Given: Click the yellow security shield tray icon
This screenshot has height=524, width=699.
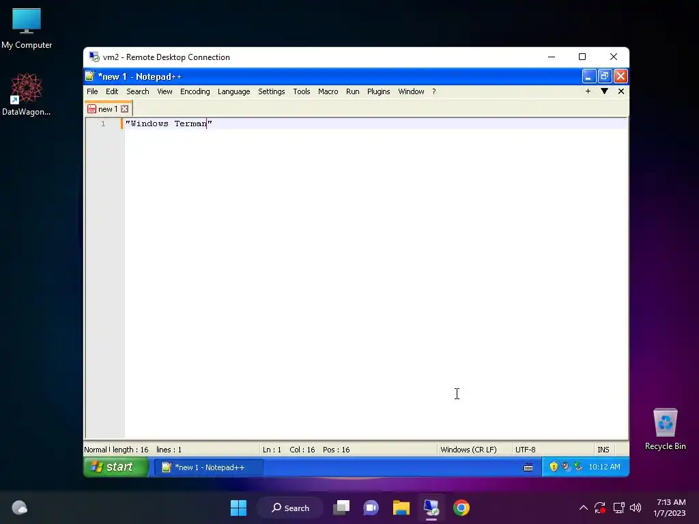Looking at the screenshot, I should point(554,467).
